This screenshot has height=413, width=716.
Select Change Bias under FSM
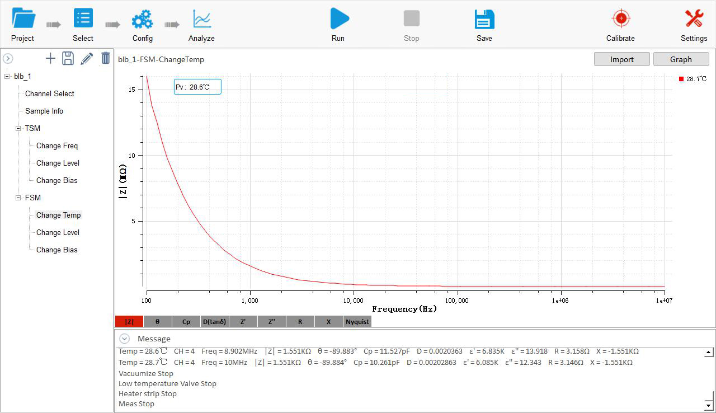coord(57,250)
